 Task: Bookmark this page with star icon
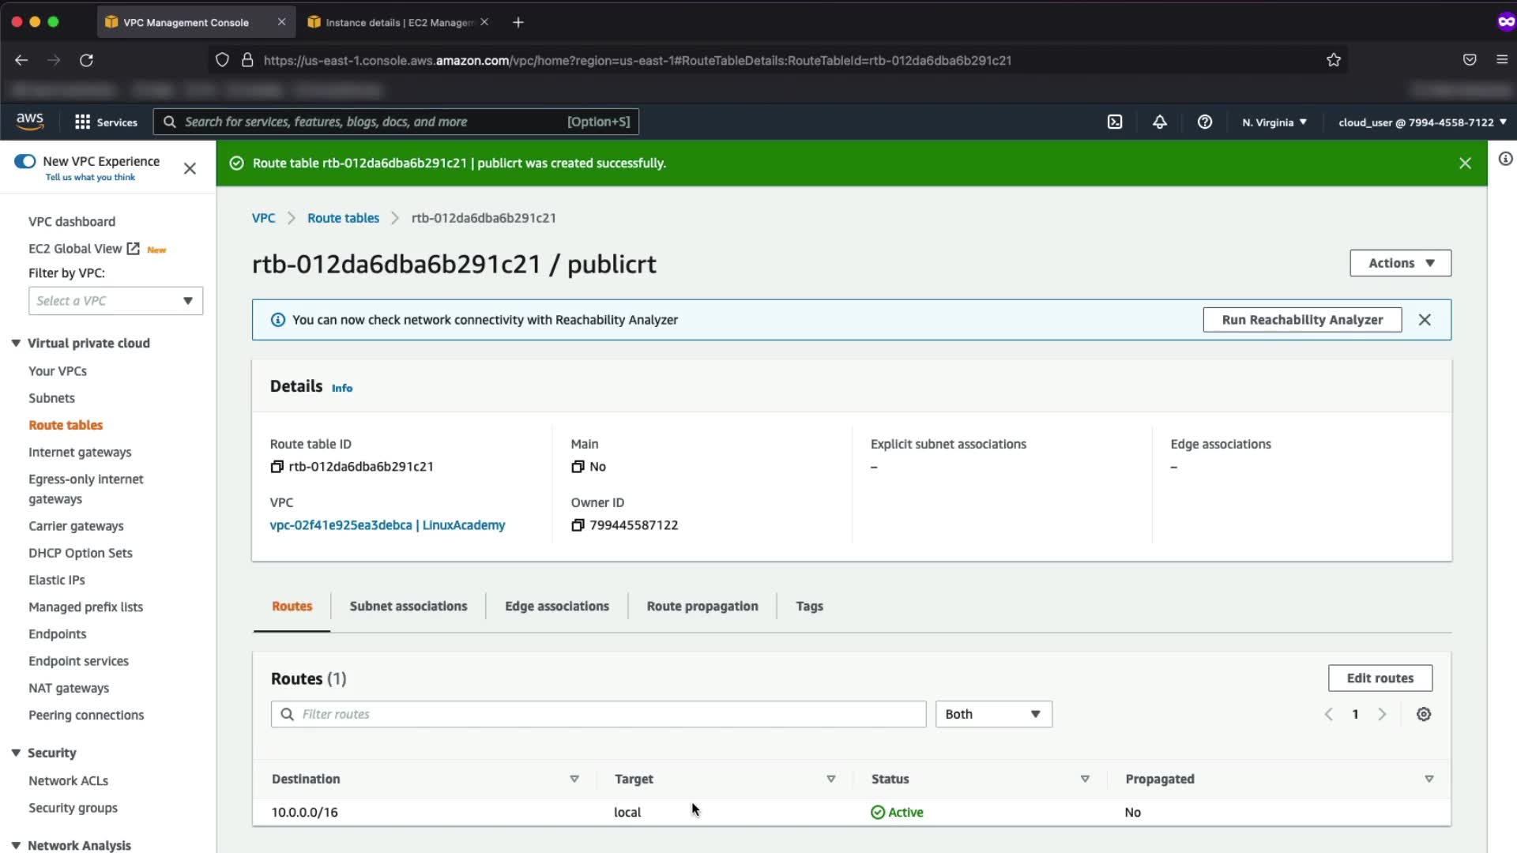click(1334, 60)
